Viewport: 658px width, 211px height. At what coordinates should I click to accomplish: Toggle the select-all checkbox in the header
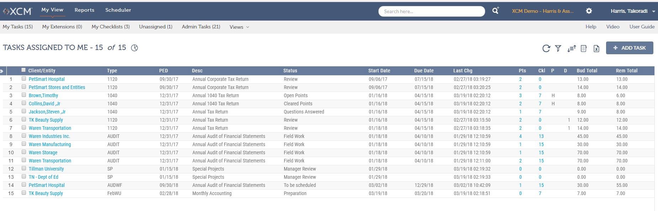click(x=23, y=70)
